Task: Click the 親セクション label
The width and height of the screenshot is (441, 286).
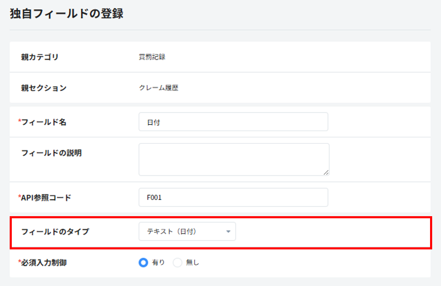Action: pos(43,88)
